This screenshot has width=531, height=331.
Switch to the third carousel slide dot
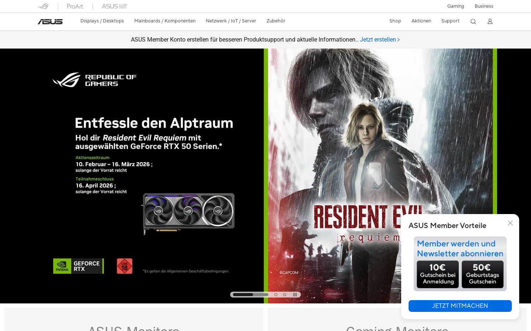coord(285,295)
